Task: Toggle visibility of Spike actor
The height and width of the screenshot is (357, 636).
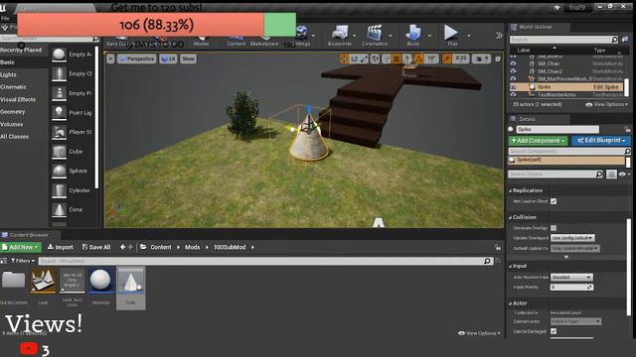Action: coord(513,86)
